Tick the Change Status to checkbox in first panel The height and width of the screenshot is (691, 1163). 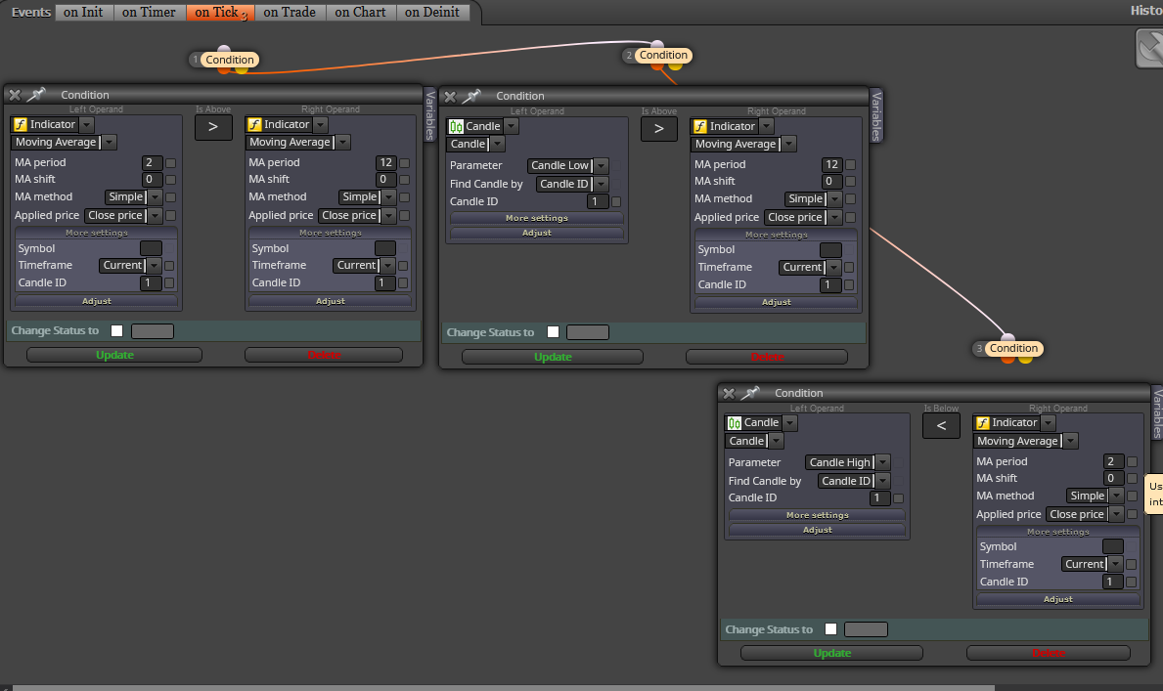[116, 330]
